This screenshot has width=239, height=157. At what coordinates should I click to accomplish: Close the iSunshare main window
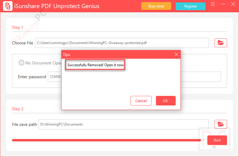pos(233,4)
